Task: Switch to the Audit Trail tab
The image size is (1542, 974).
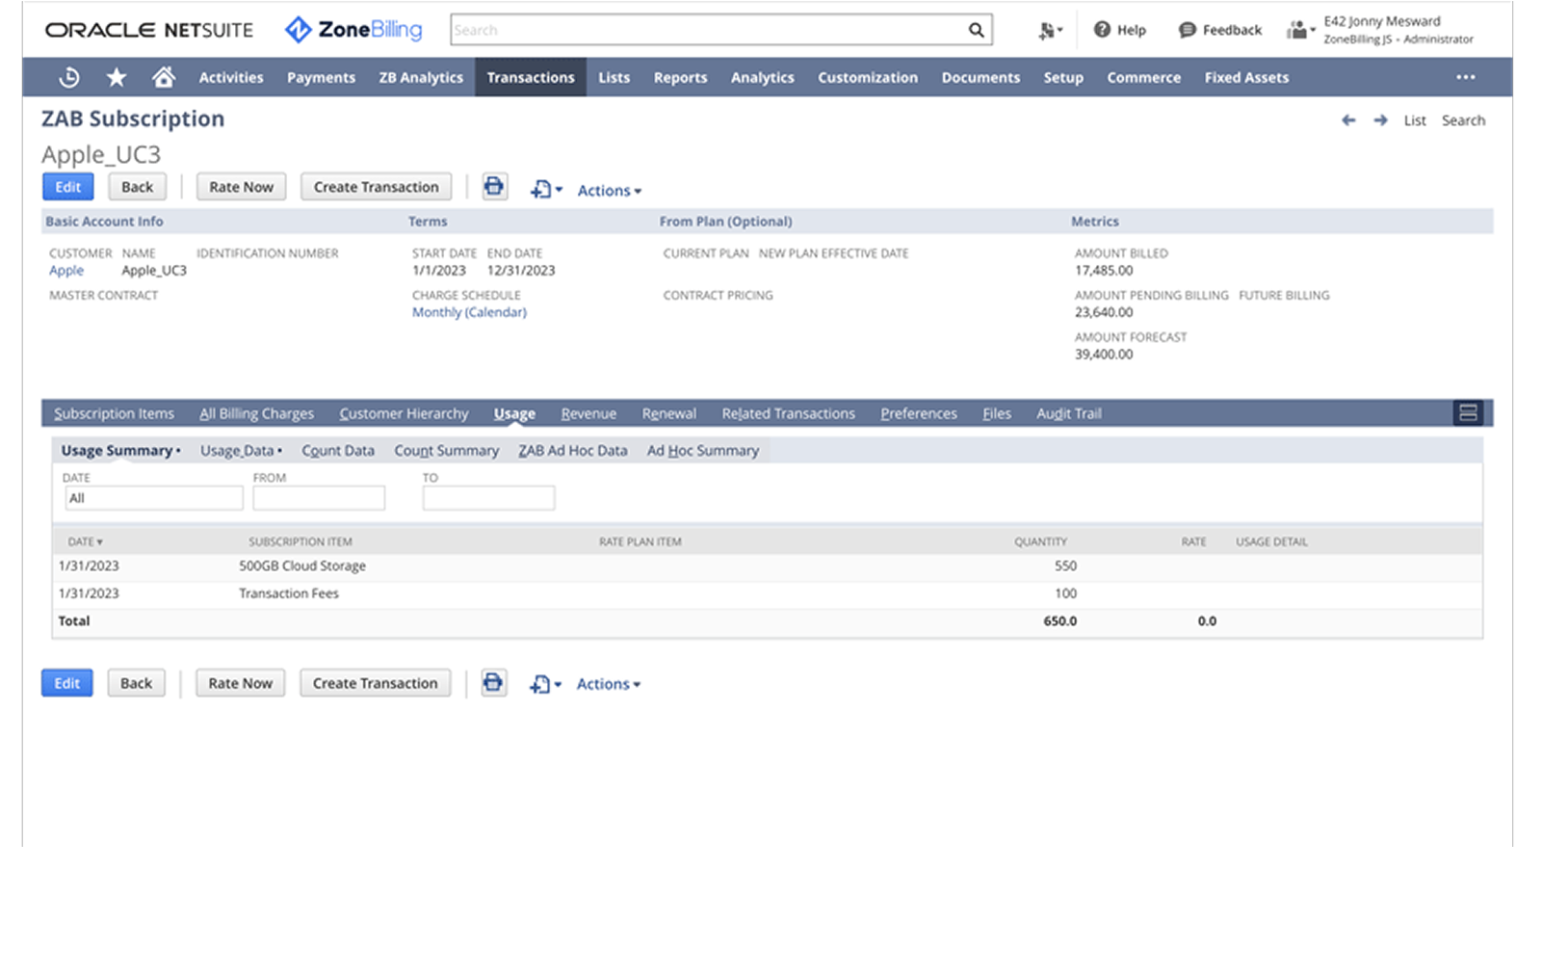Action: point(1069,413)
